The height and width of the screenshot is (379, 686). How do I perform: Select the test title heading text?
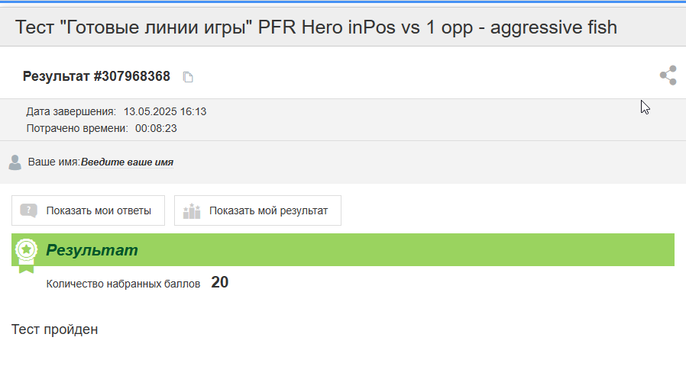(x=316, y=27)
